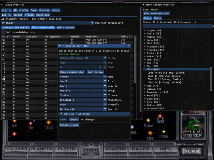
Task: Click the Open colony button
Action: 95,72
